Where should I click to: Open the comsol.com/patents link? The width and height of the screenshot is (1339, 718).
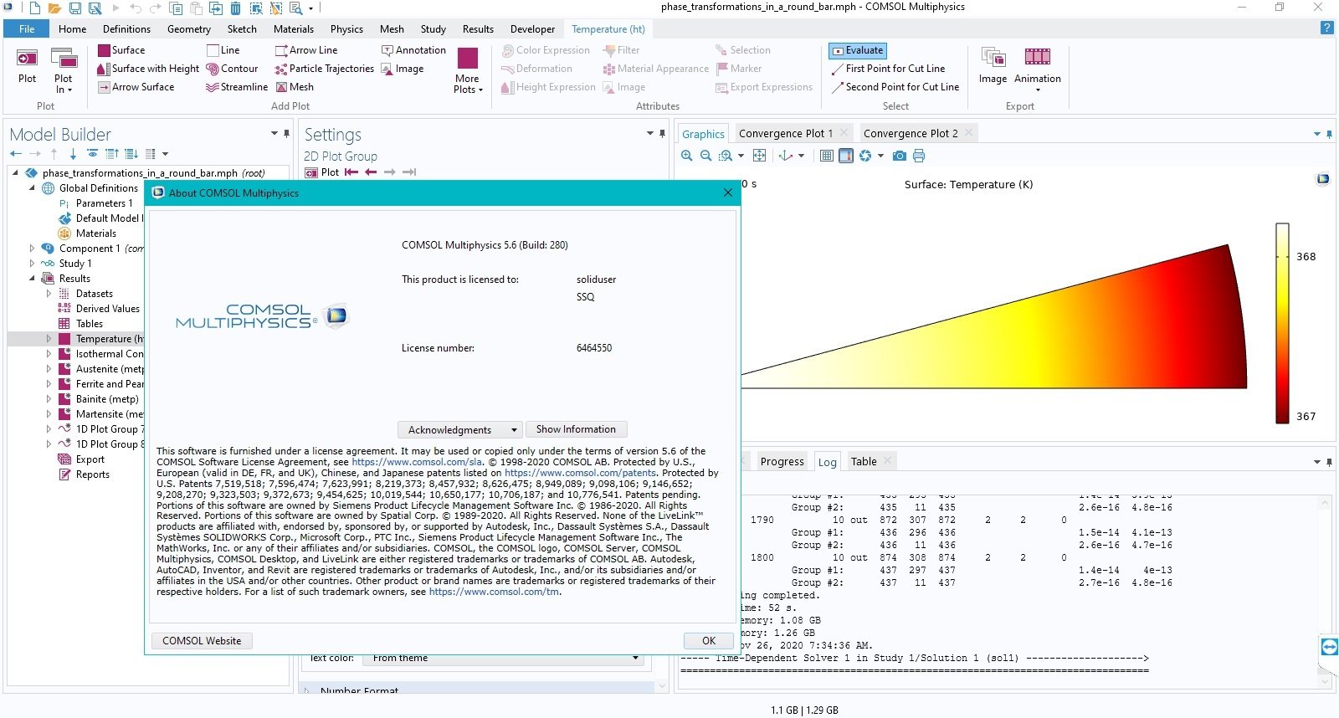point(580,473)
